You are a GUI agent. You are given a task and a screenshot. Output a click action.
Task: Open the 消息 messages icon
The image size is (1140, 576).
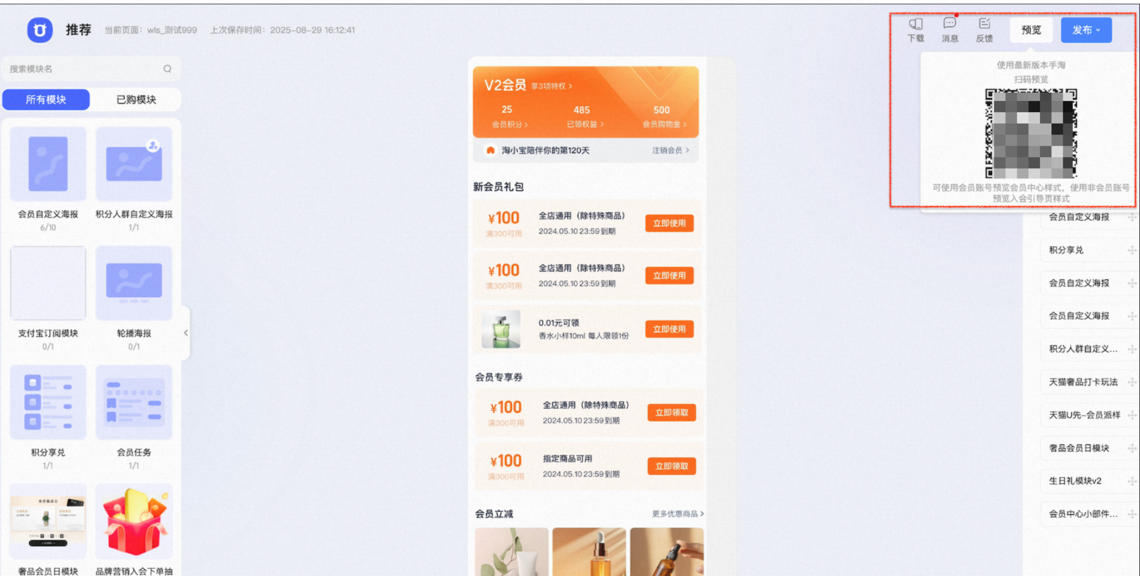pyautogui.click(x=949, y=30)
